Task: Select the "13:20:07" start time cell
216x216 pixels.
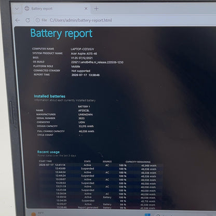Action: click(x=61, y=179)
